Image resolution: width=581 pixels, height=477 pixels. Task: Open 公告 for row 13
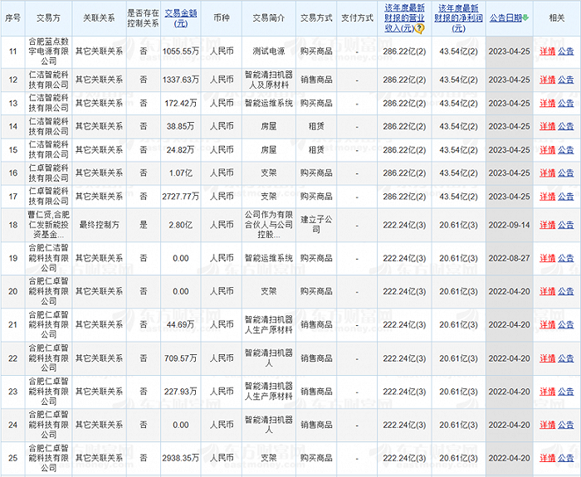tap(566, 104)
